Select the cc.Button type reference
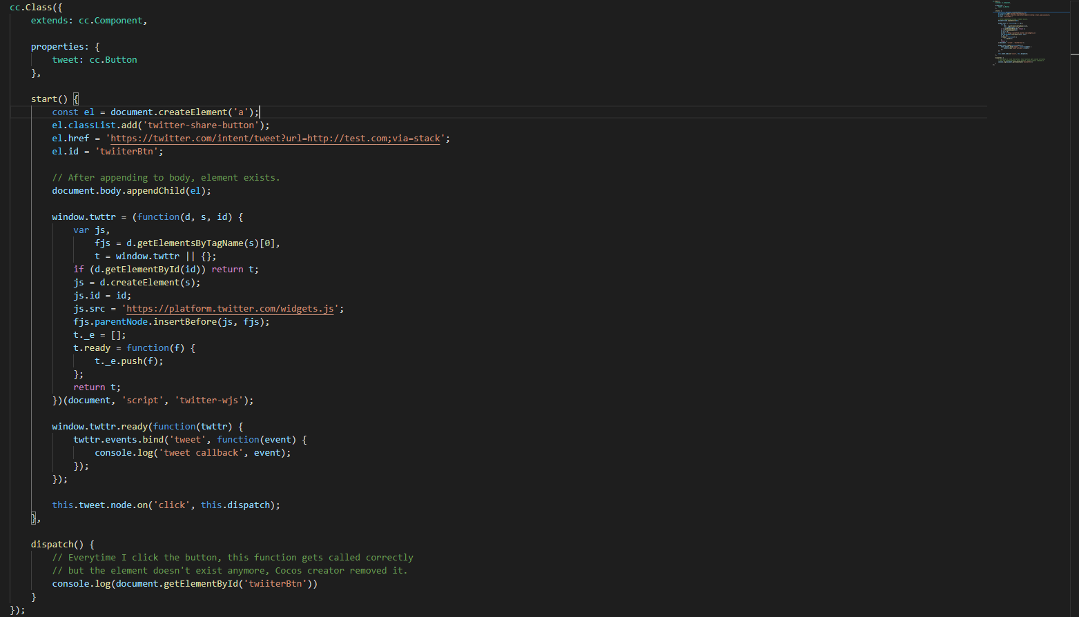This screenshot has width=1079, height=617. coord(113,60)
